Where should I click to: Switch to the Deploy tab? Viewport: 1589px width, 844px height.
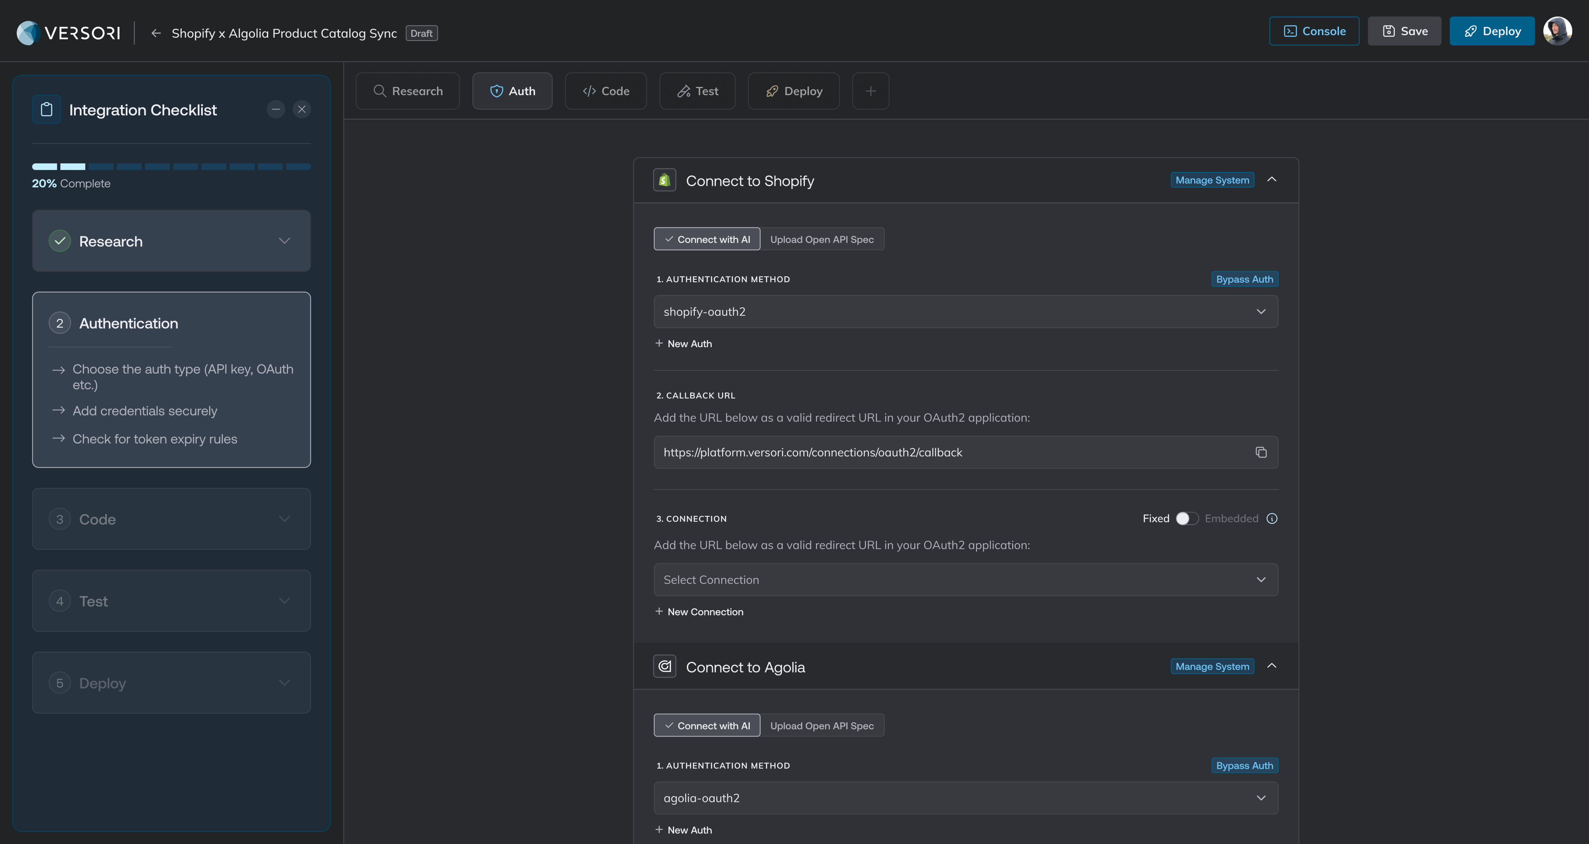tap(793, 91)
